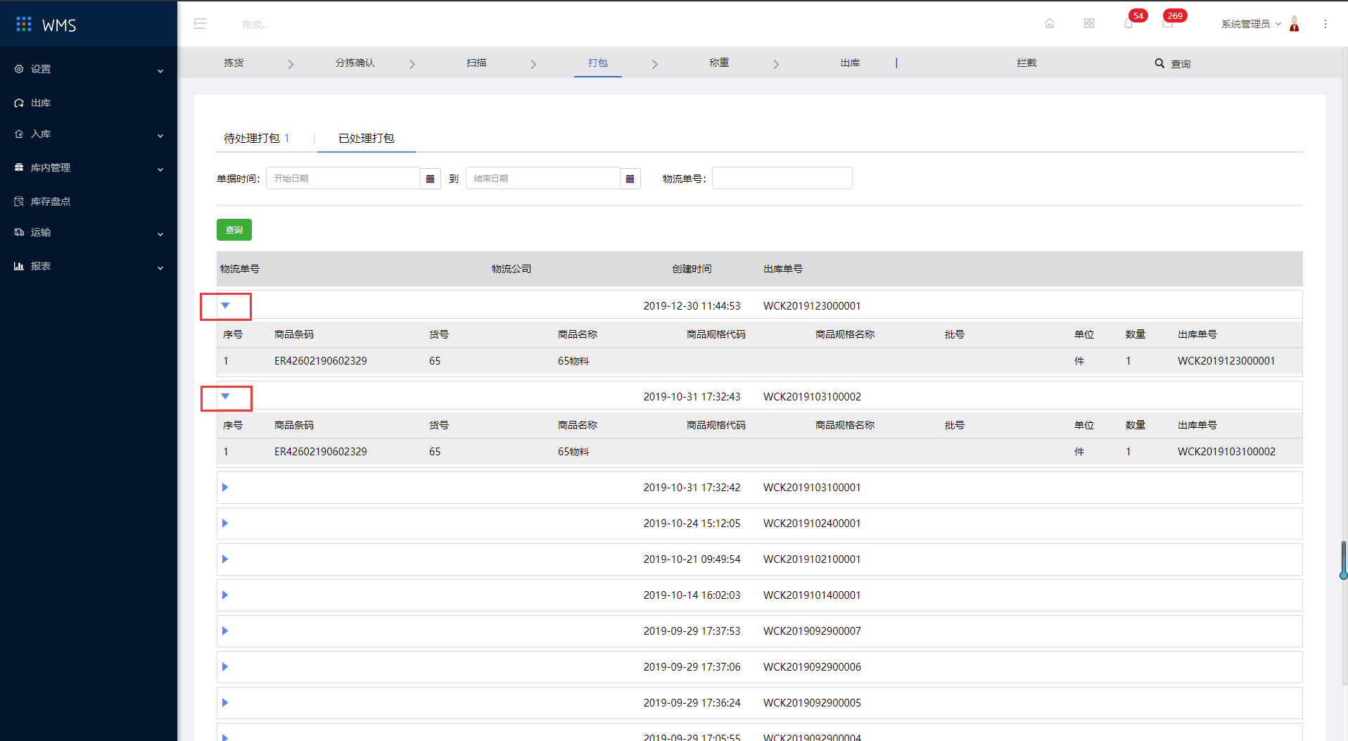Click the green 查询 button

click(234, 230)
